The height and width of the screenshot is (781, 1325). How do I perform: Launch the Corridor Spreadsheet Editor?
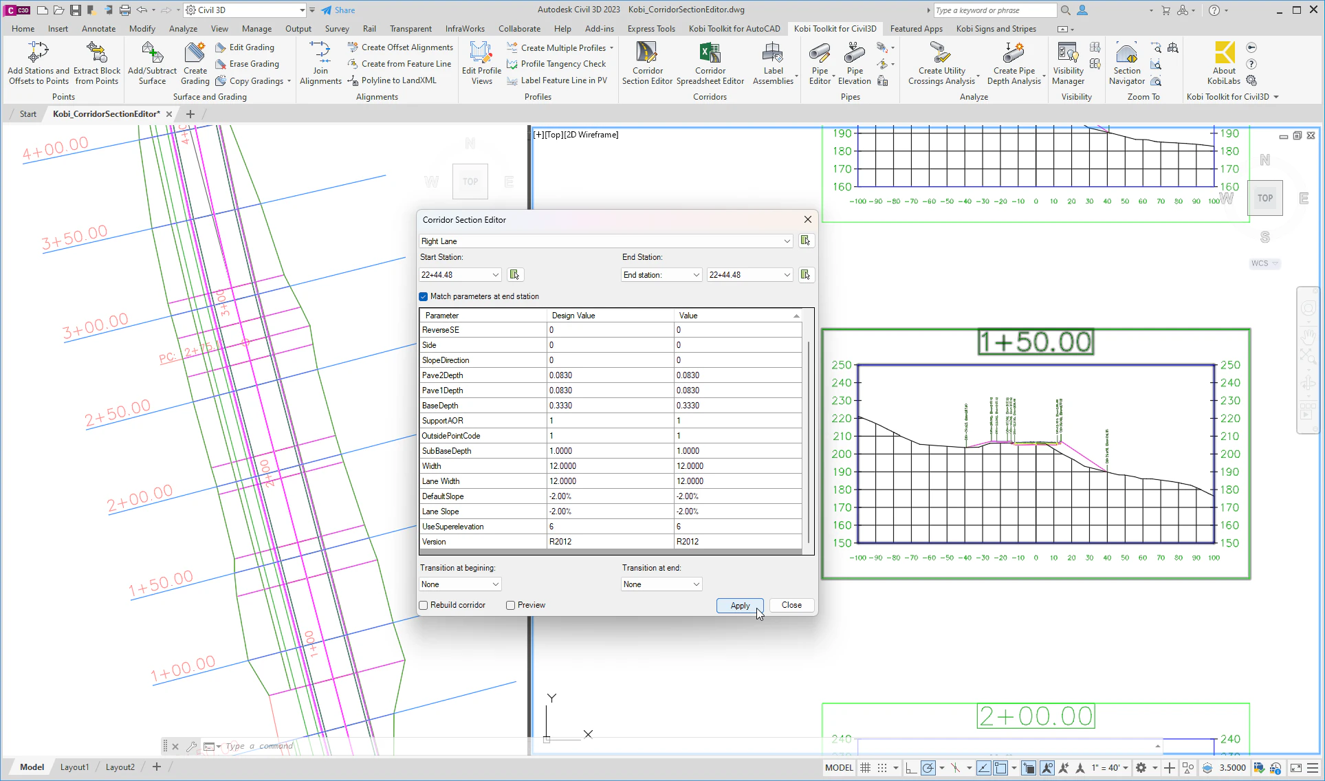710,63
